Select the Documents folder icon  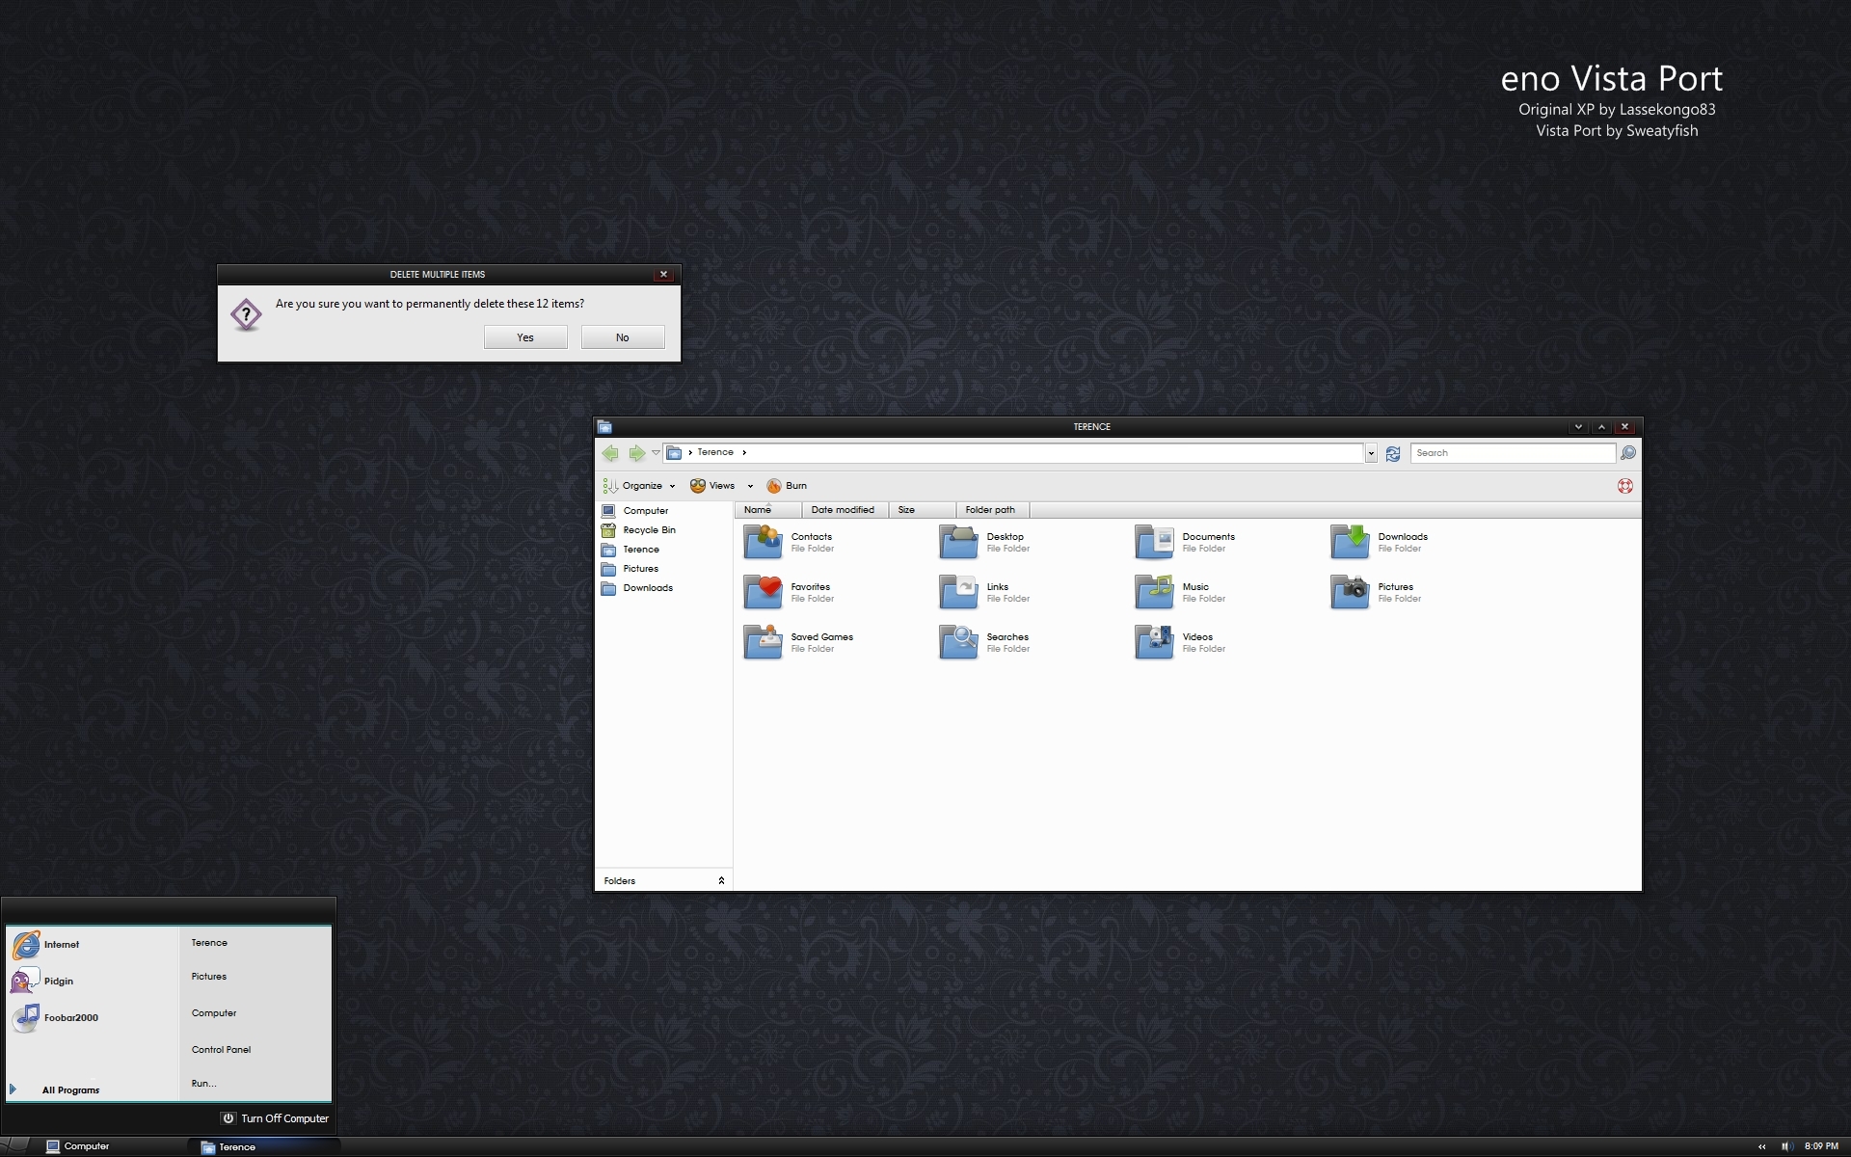coord(1154,542)
